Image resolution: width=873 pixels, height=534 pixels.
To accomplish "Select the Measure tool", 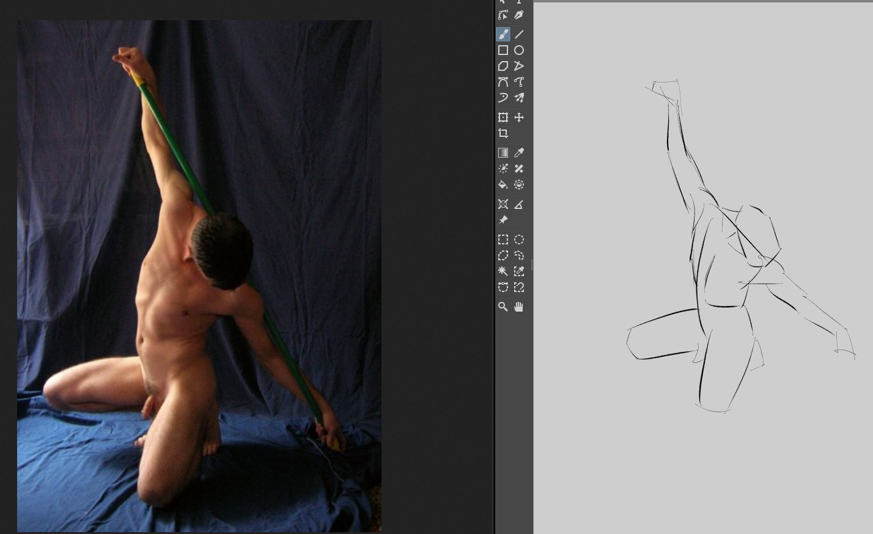I will click(519, 204).
